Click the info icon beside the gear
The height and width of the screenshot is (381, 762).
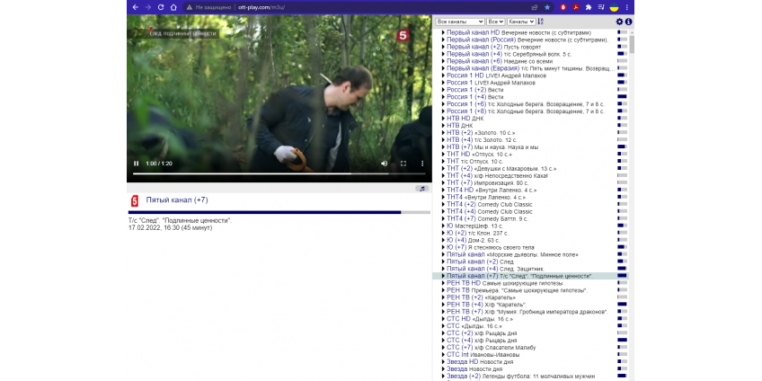[x=628, y=22]
